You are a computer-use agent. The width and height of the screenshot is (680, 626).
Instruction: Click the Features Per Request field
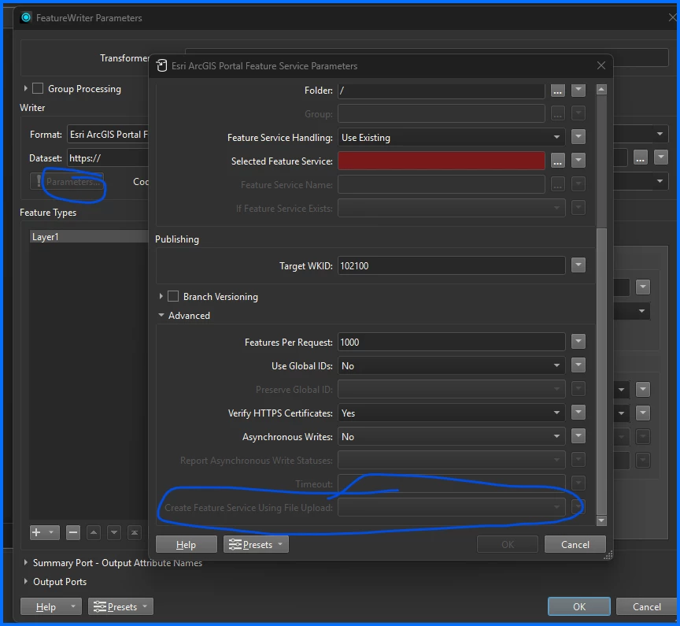[452, 343]
